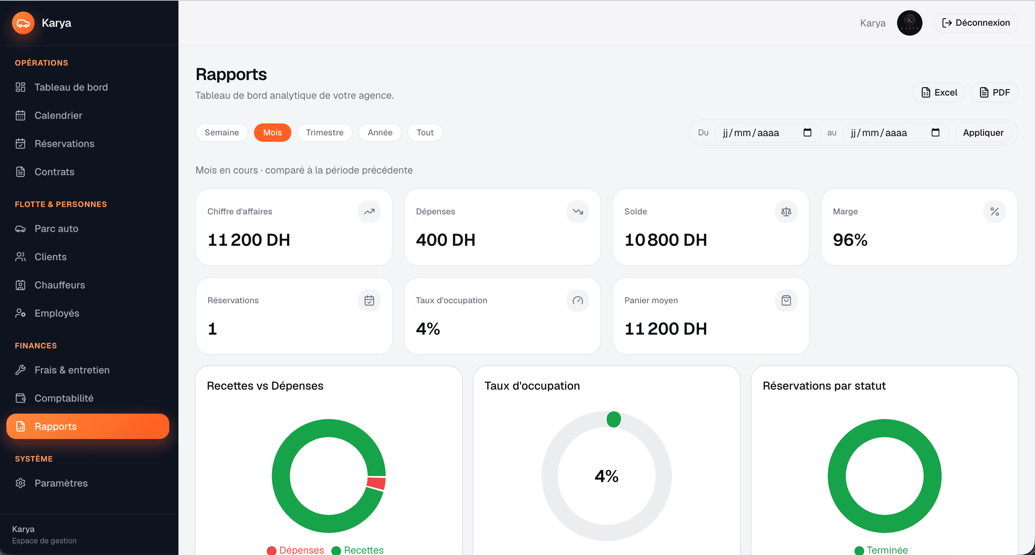Click the Du start date input
The image size is (1035, 555).
tap(767, 133)
